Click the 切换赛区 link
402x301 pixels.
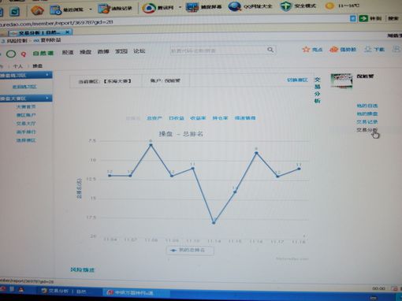pyautogui.click(x=297, y=80)
